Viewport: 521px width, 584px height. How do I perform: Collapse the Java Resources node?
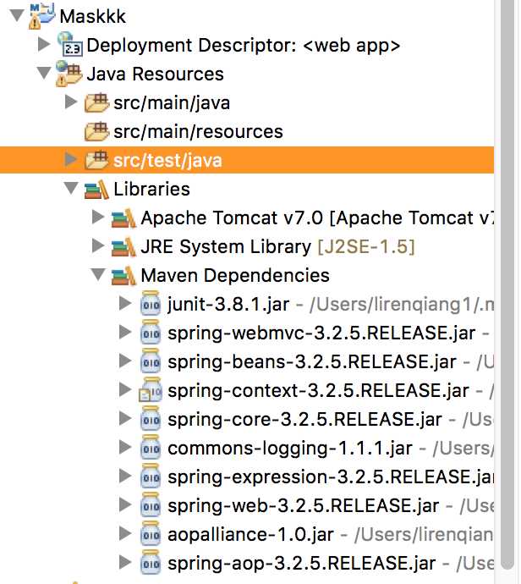coord(44,73)
